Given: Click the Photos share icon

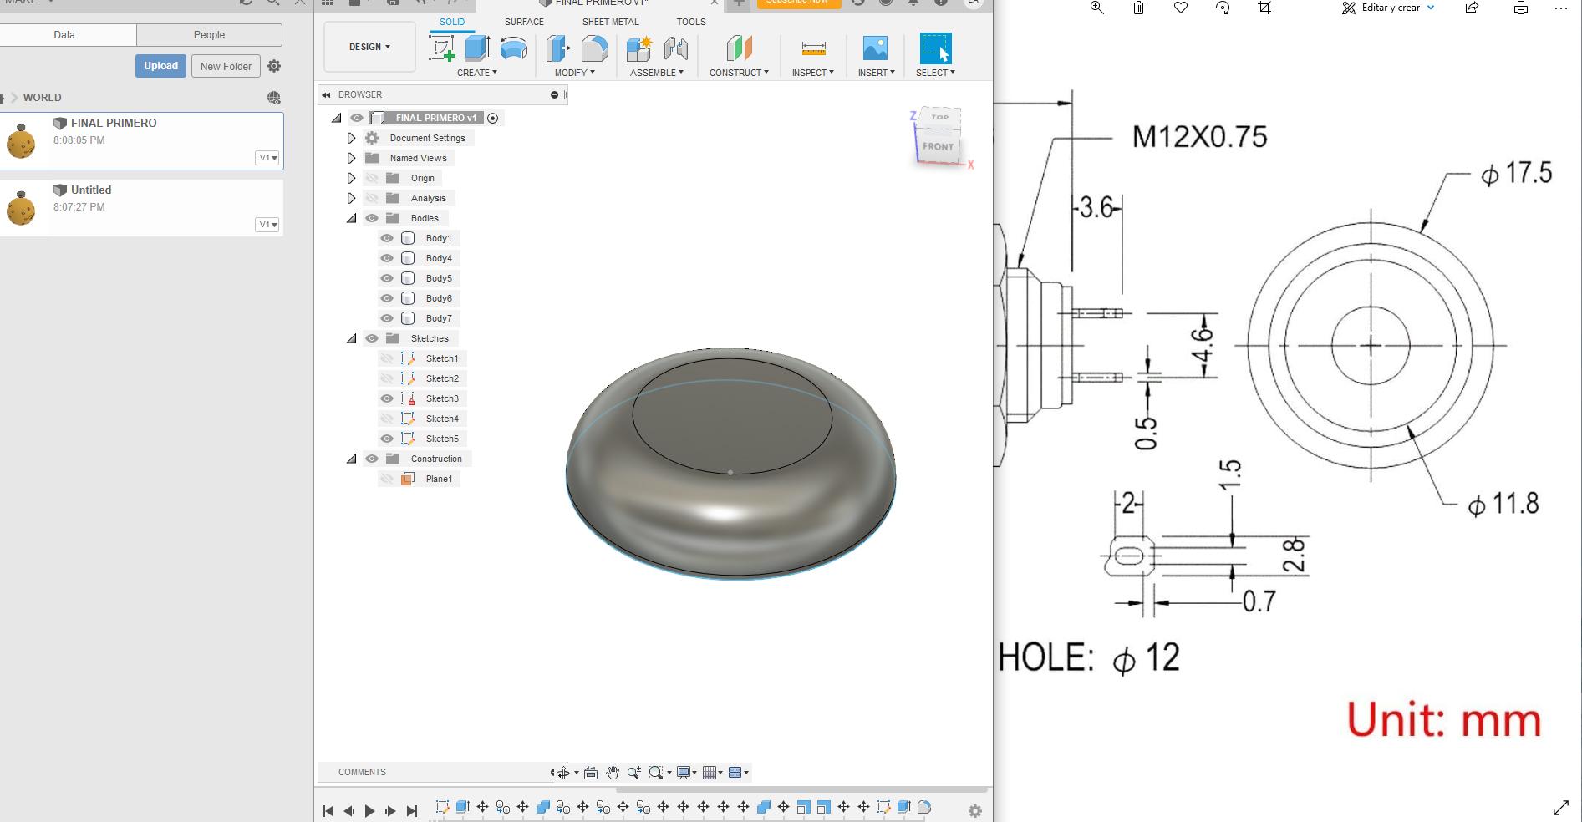Looking at the screenshot, I should 1472,8.
